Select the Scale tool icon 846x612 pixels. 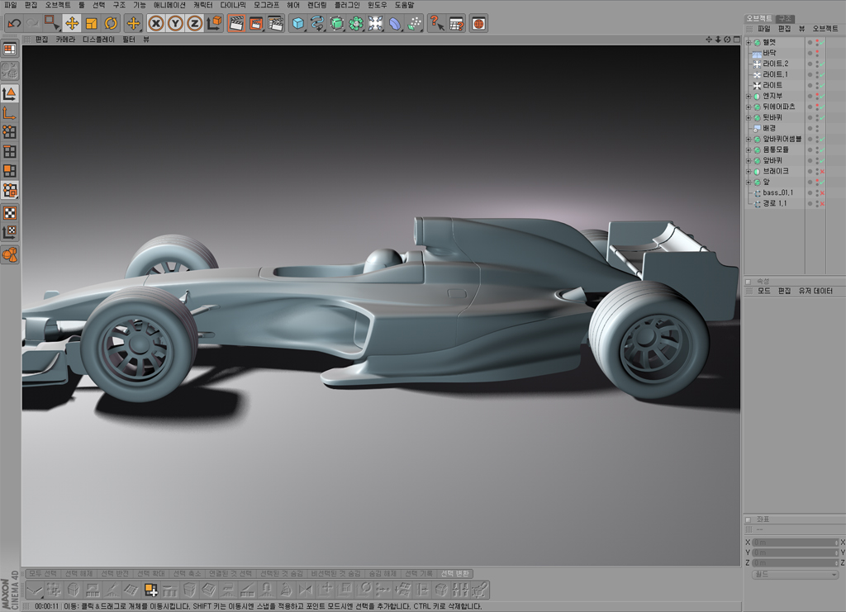point(92,23)
